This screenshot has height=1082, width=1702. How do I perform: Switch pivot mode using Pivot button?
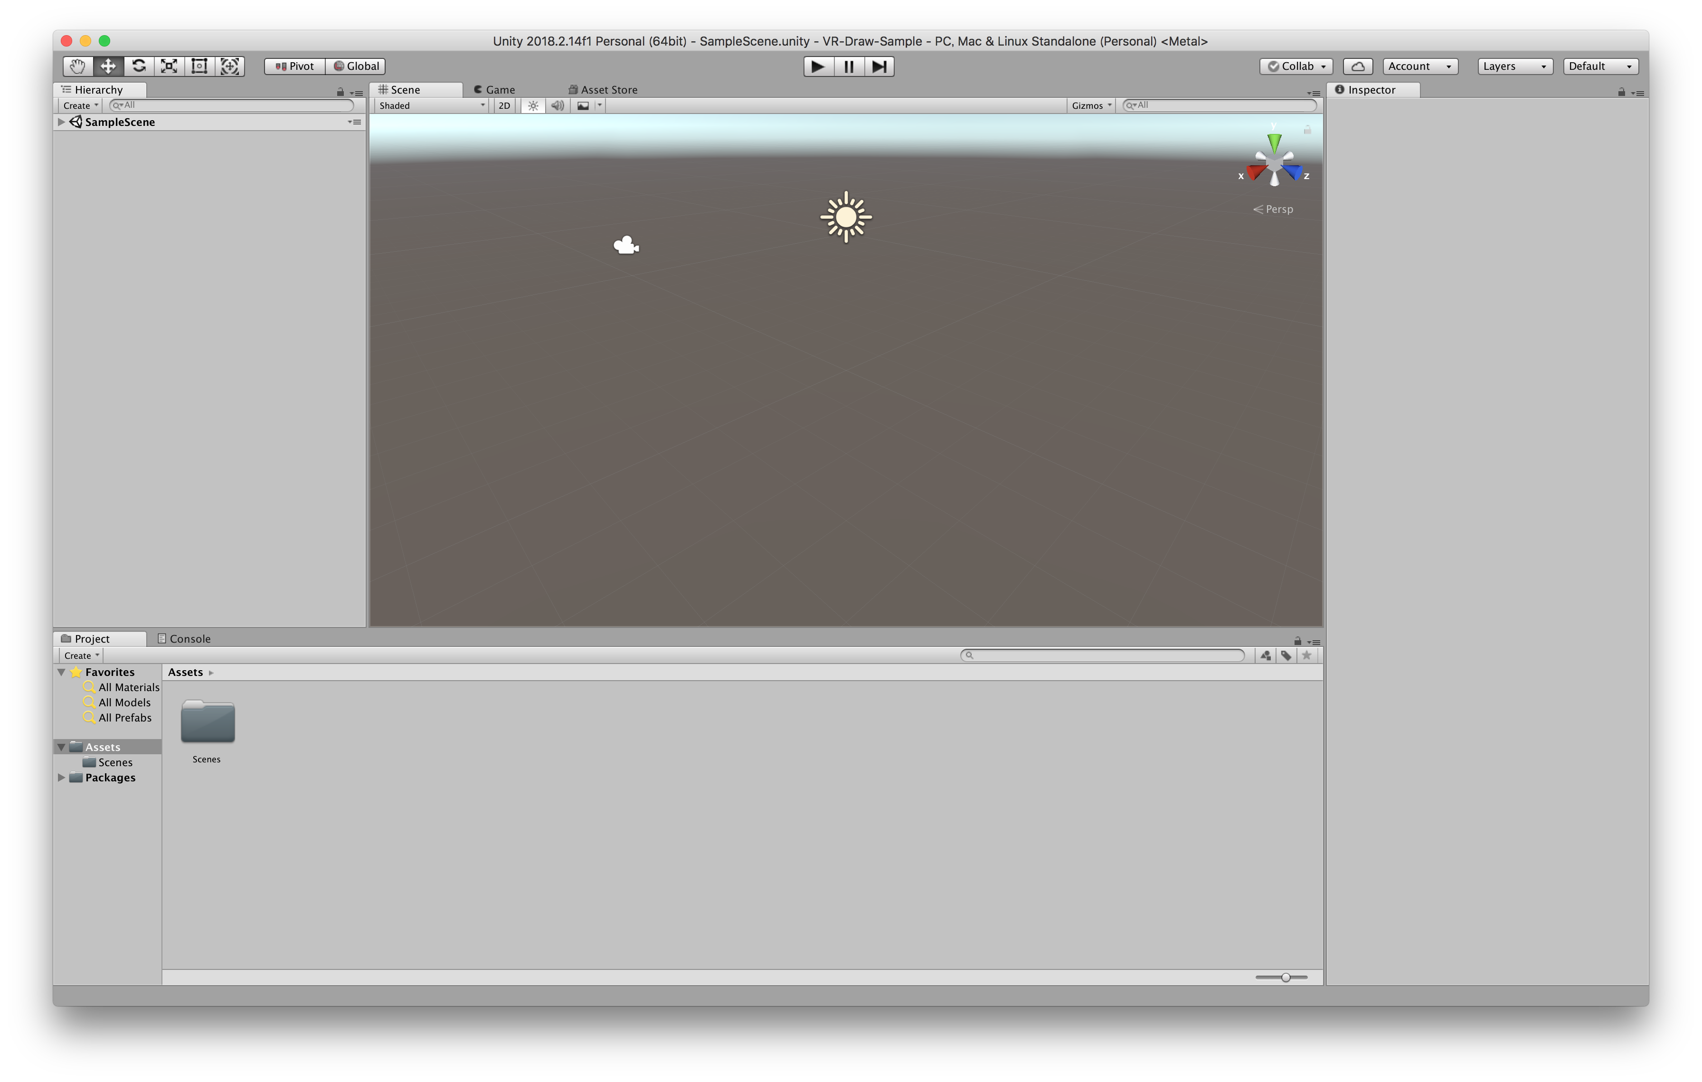pyautogui.click(x=294, y=66)
